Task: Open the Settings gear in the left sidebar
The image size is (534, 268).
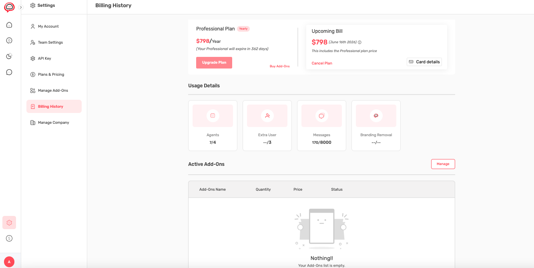Action: tap(9, 222)
